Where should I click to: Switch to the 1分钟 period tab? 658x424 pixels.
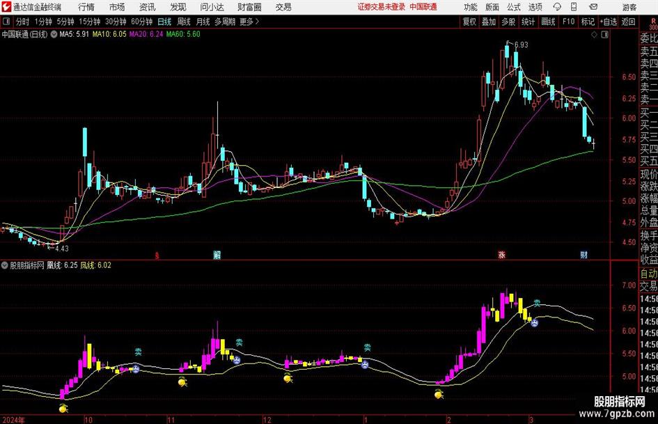(43, 22)
